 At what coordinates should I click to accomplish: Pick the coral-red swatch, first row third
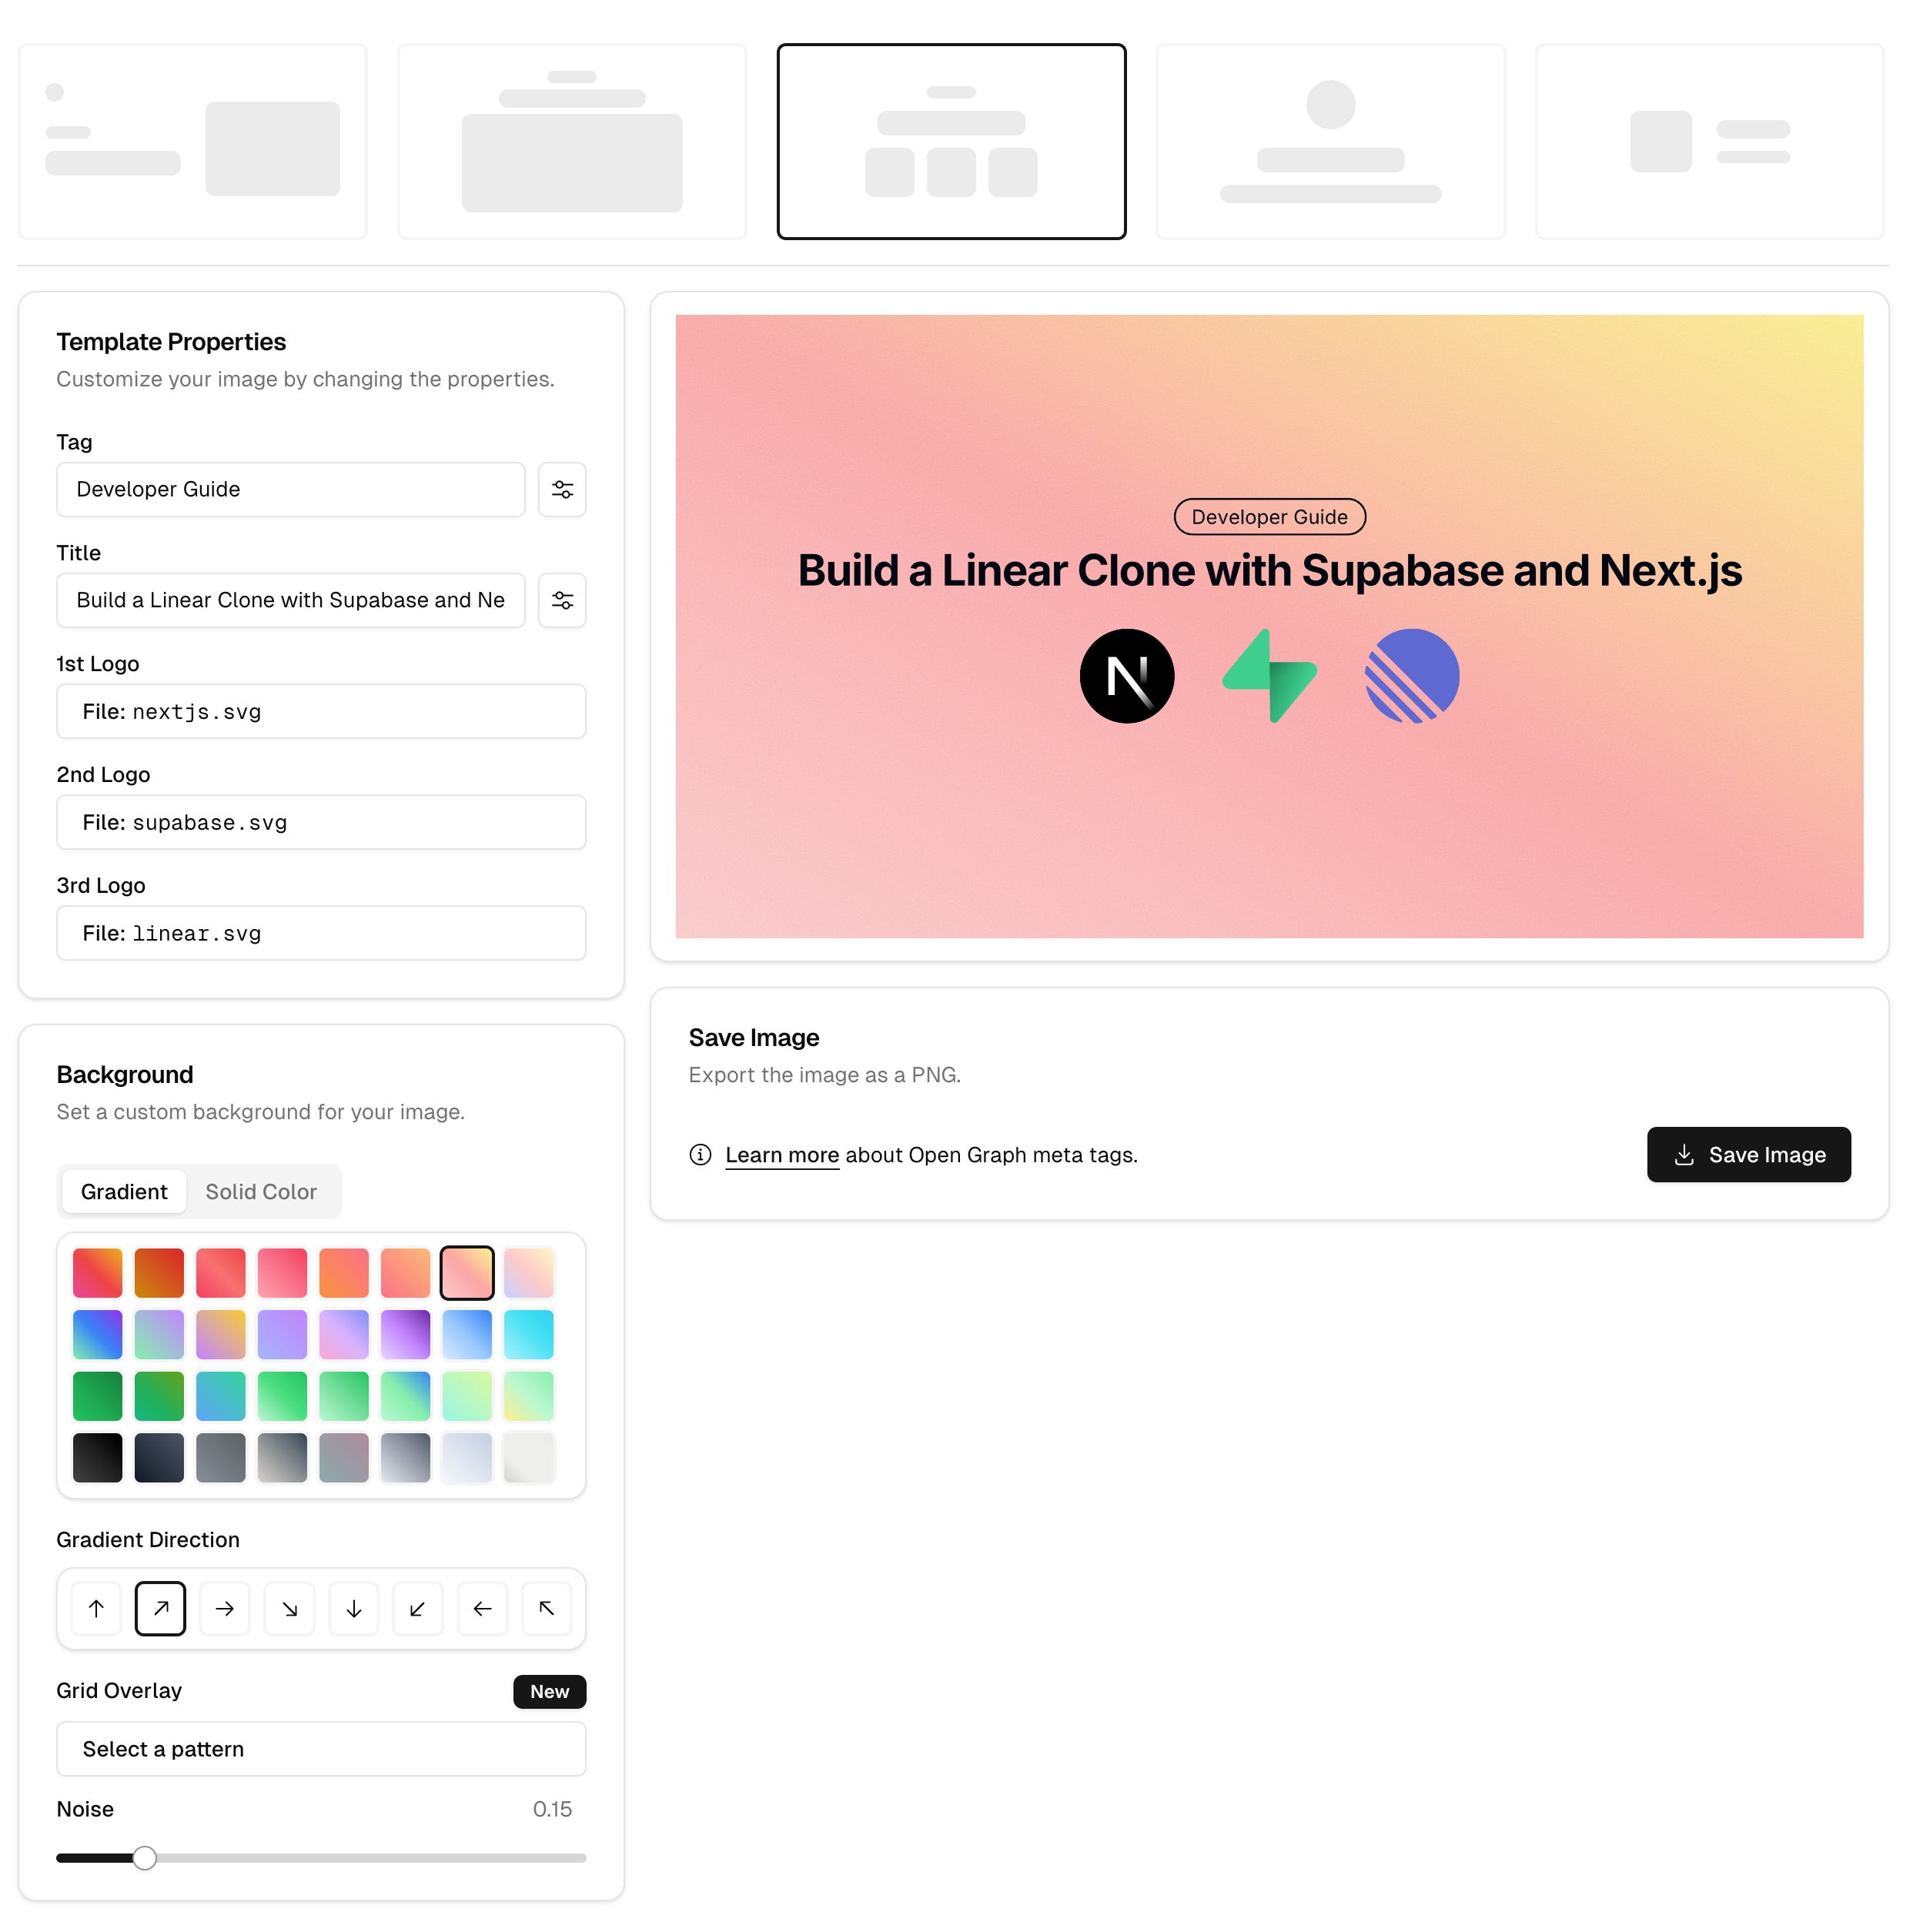[221, 1272]
